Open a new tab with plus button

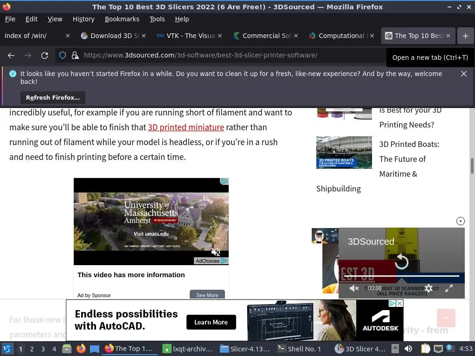pyautogui.click(x=466, y=36)
